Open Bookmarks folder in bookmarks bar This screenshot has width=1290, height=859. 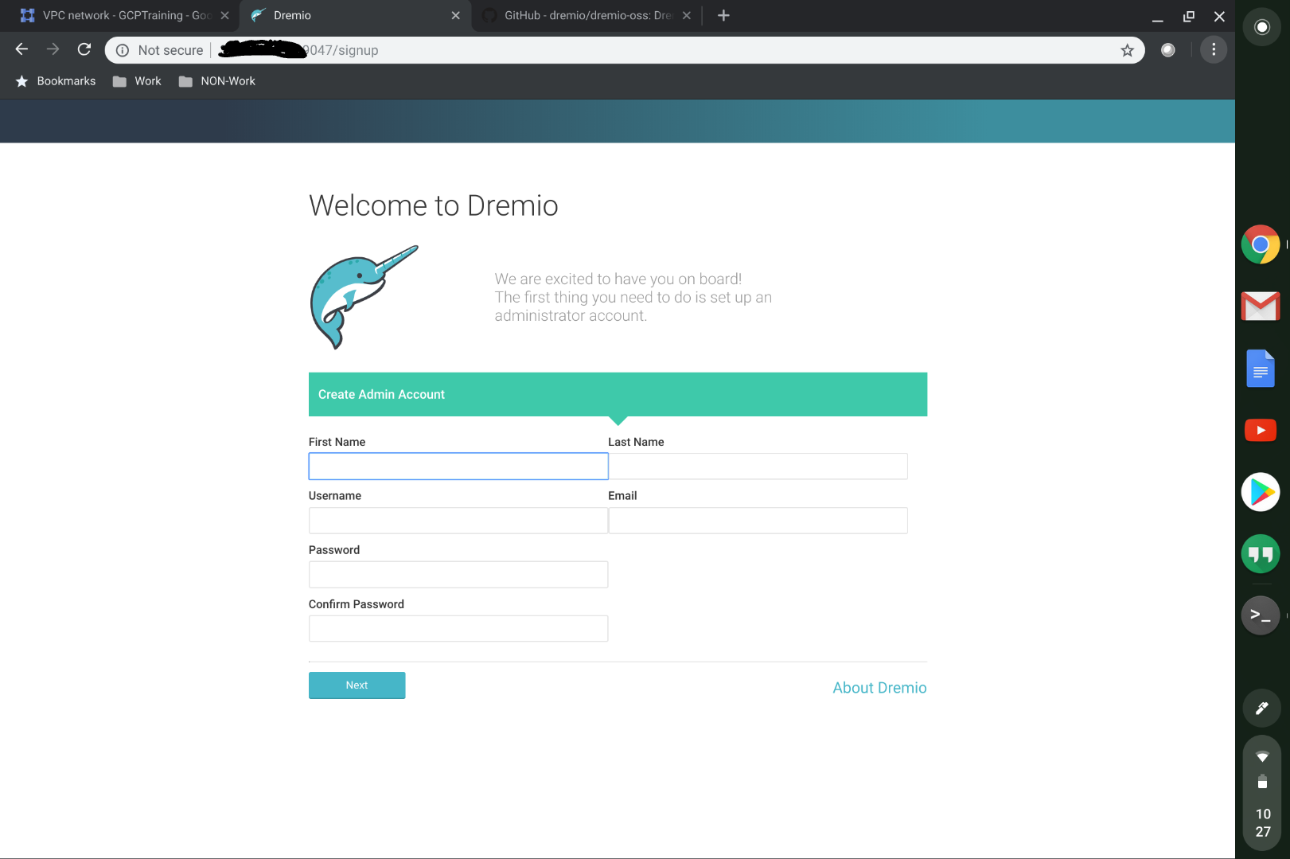56,81
